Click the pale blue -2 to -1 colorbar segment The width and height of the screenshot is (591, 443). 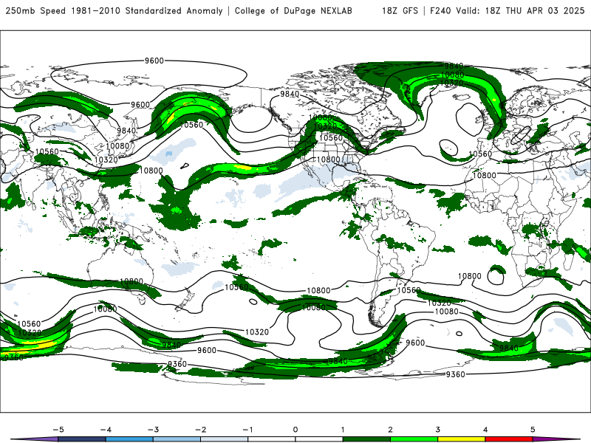pos(225,439)
